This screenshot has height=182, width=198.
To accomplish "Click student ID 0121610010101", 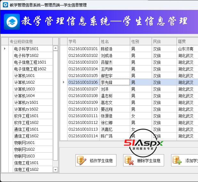I will 83,49.
